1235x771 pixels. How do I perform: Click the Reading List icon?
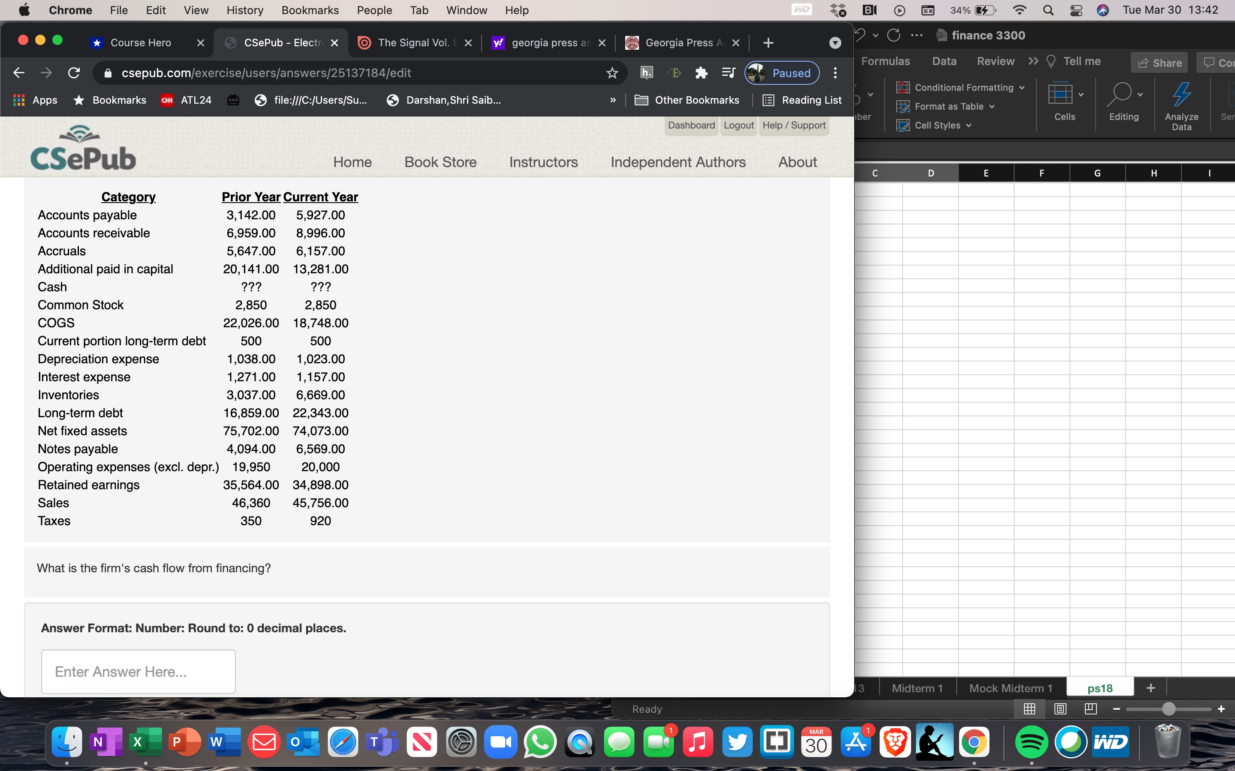801,100
